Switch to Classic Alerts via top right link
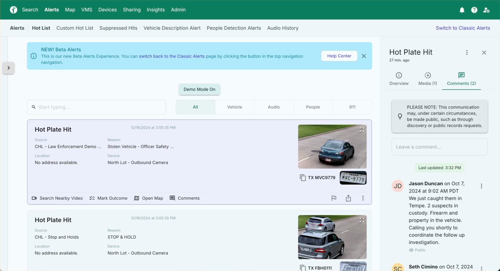The image size is (500, 271). click(x=463, y=28)
